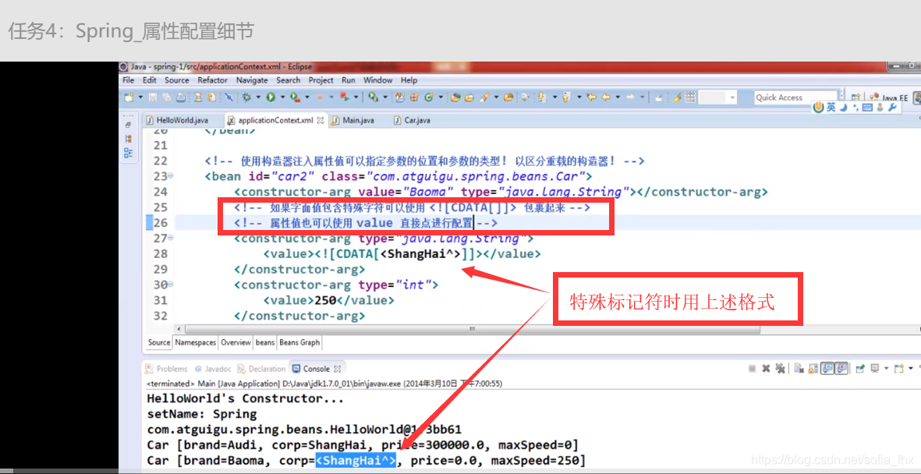Open dropdown arrow beside New Java Class icon
Viewport: 921px width, 474px height.
click(441, 97)
